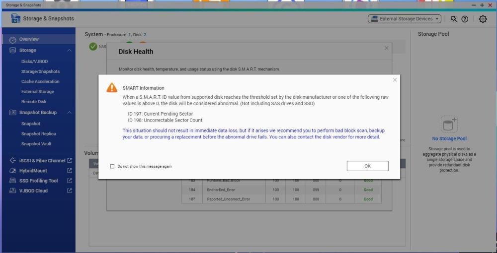
Task: Open Snapshot page in sidebar
Action: click(x=31, y=124)
